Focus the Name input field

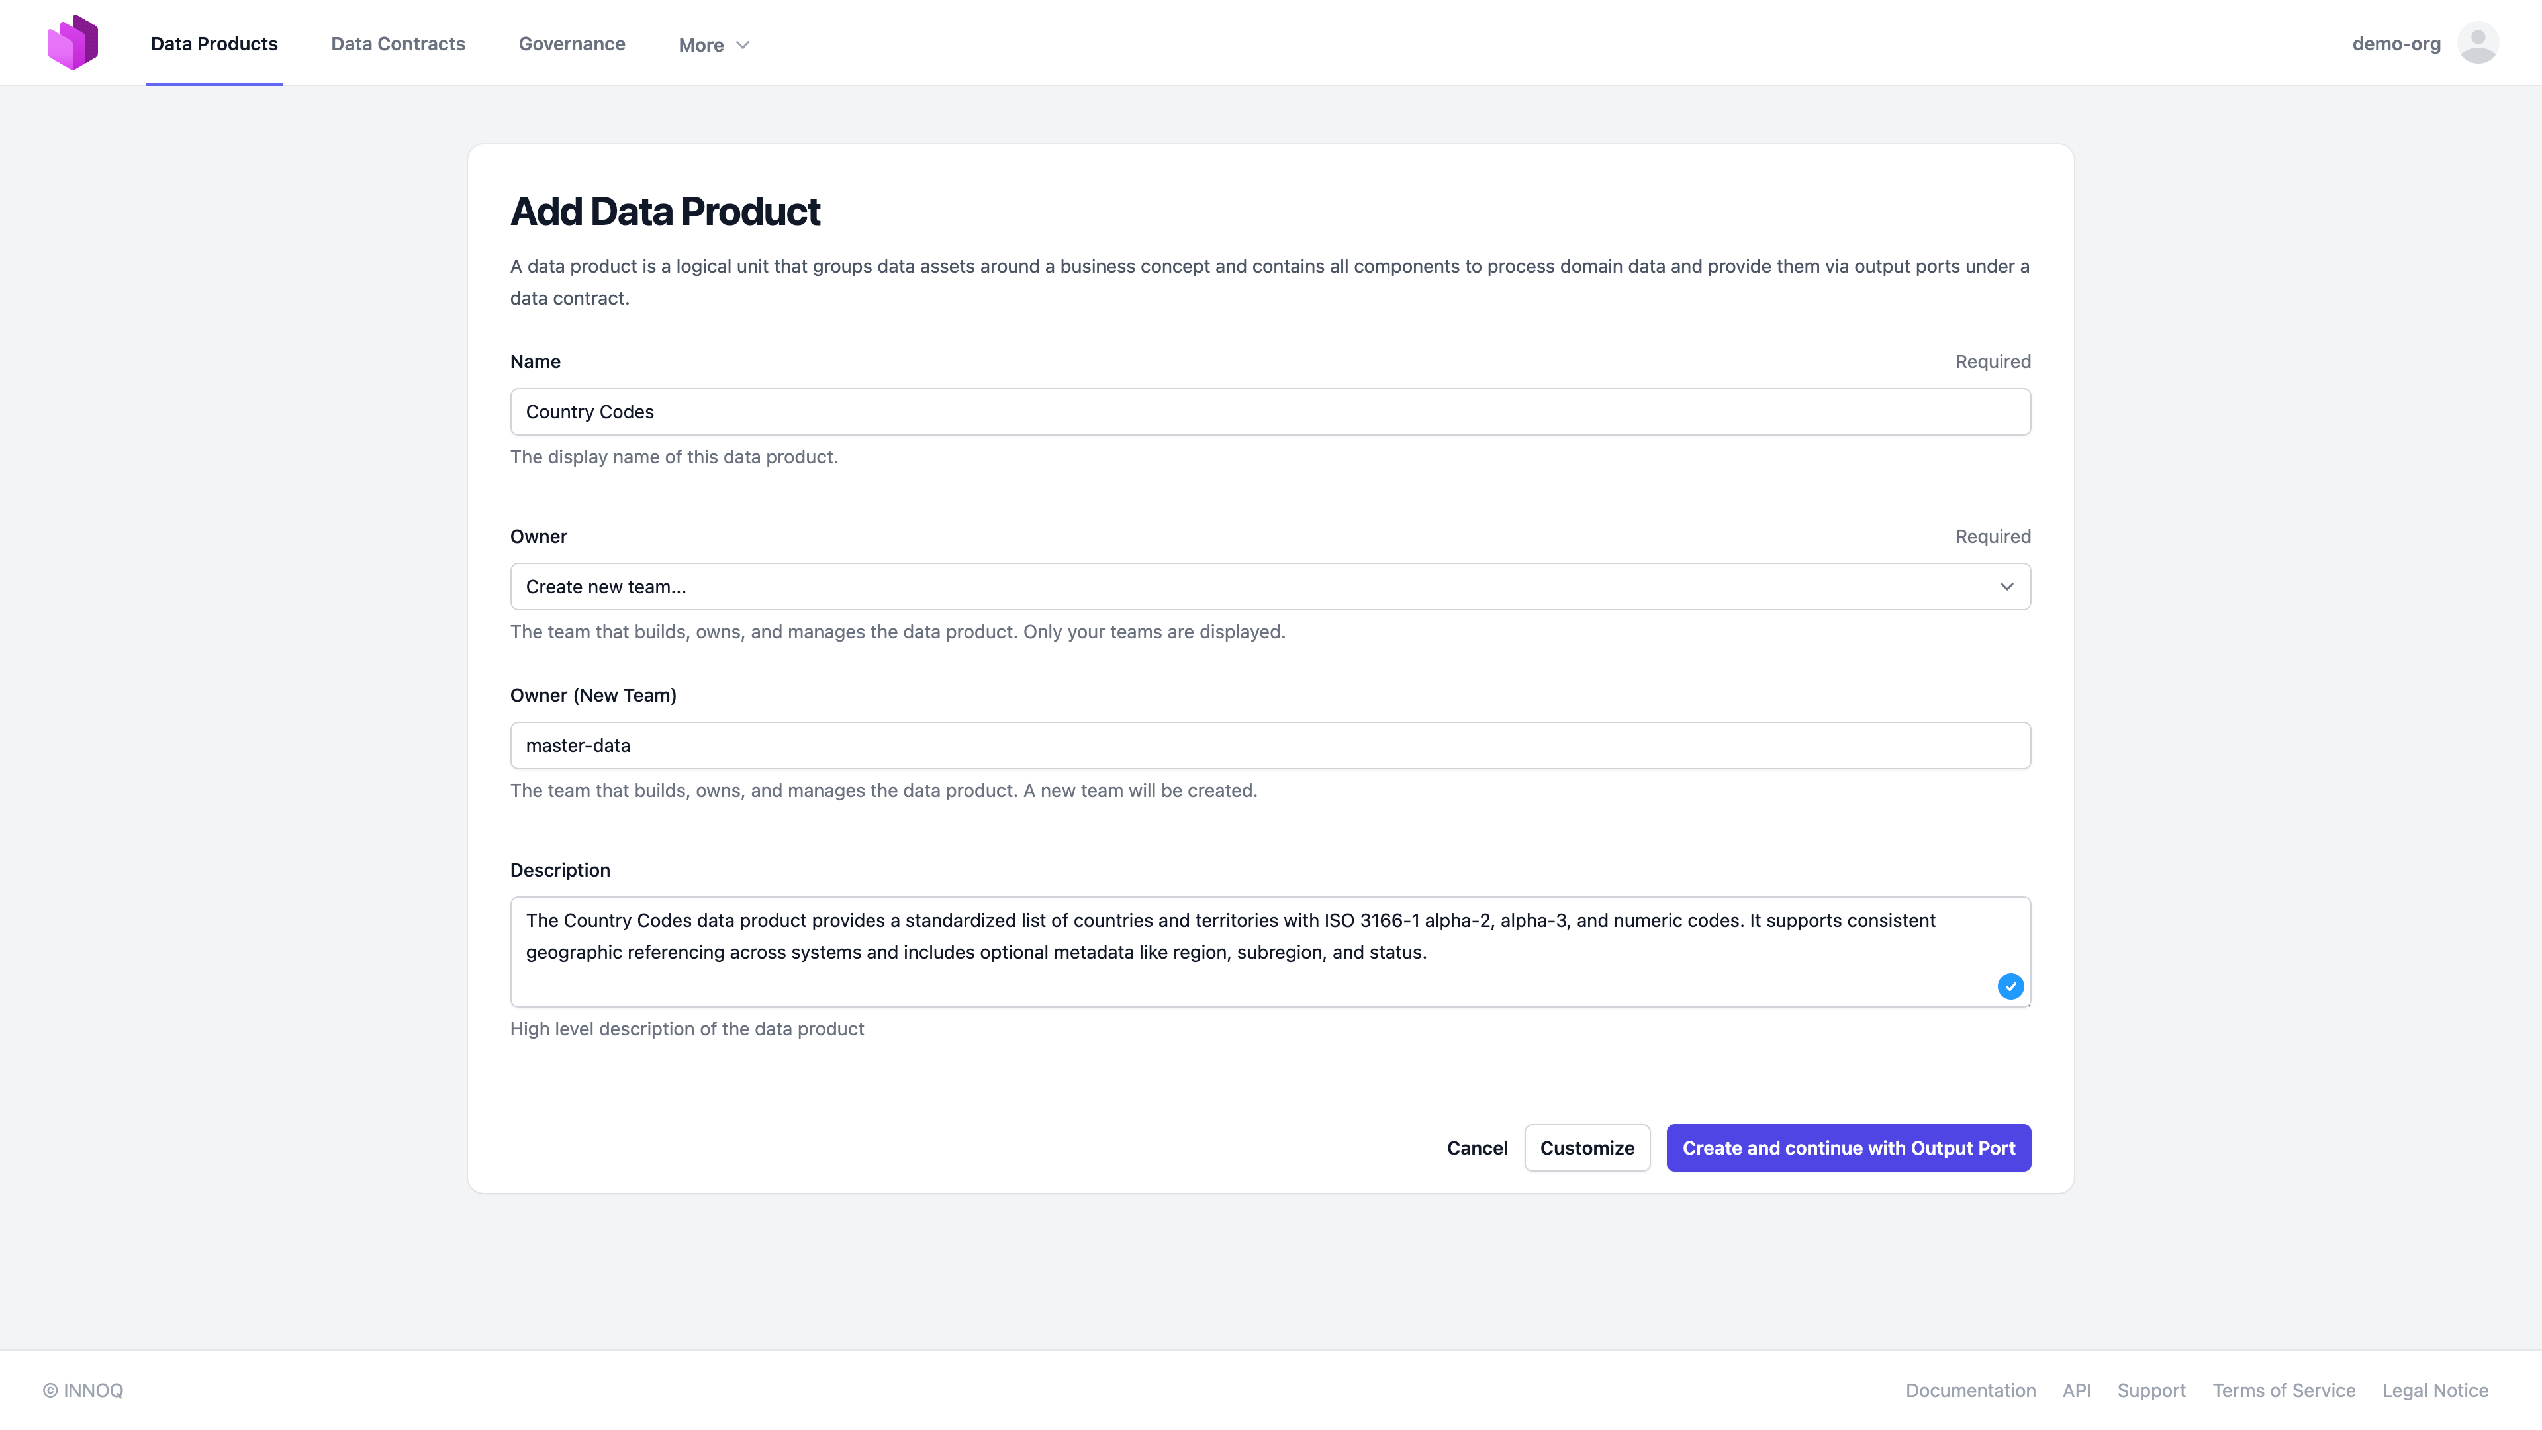(x=1269, y=412)
